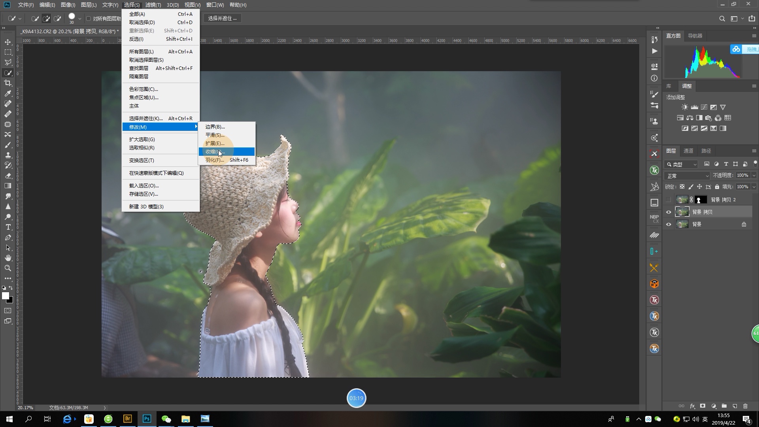Select the Eyedropper tool
This screenshot has height=427, width=759.
coord(8,93)
